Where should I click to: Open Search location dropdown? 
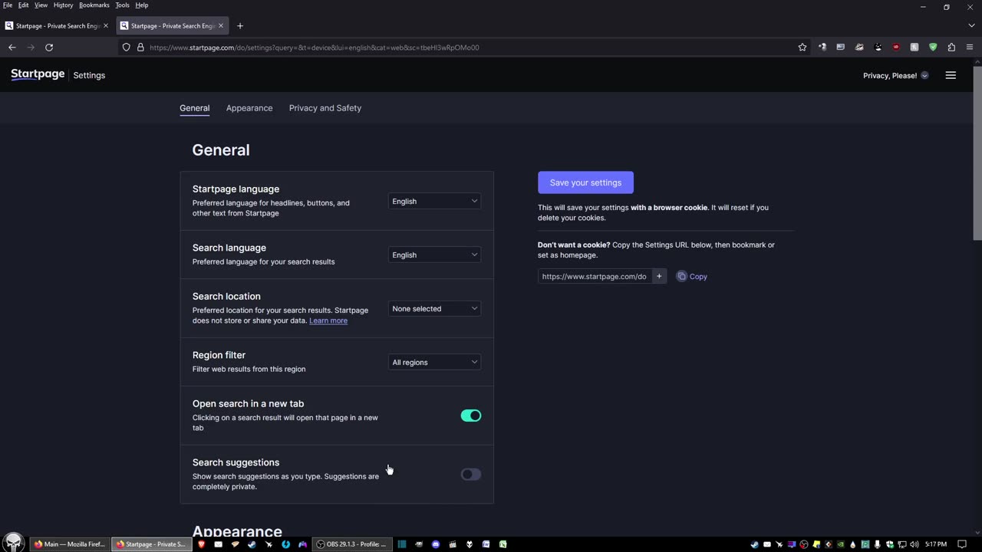(434, 308)
